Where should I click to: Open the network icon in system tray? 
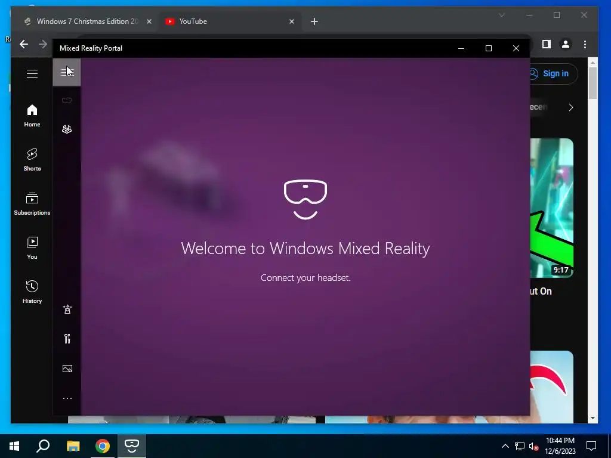click(x=520, y=446)
